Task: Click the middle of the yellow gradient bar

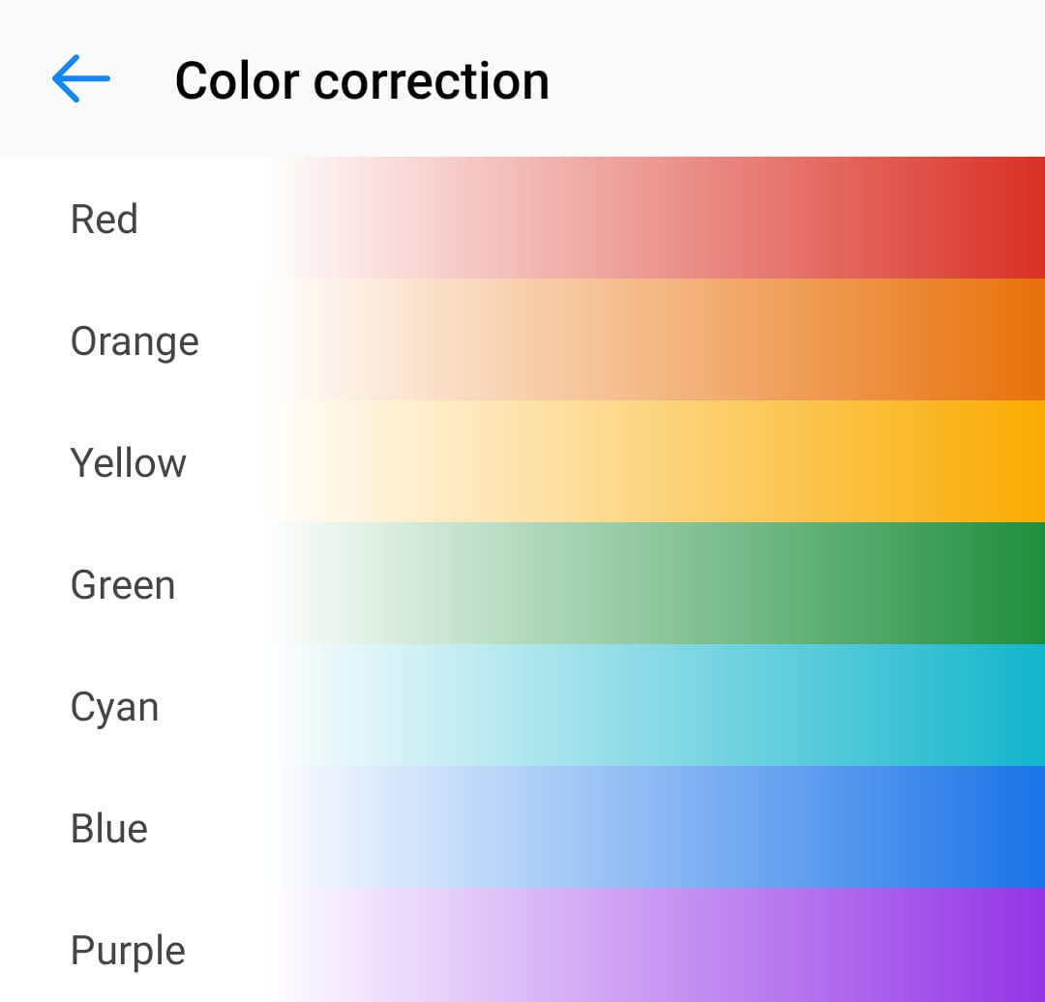Action: (x=658, y=462)
